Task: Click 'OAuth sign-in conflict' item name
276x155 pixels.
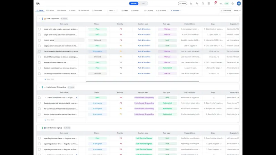Action: 61,74
